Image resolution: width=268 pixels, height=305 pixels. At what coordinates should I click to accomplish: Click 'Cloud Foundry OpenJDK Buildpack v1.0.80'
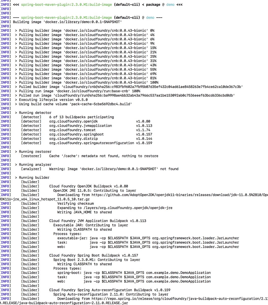[x=89, y=186]
